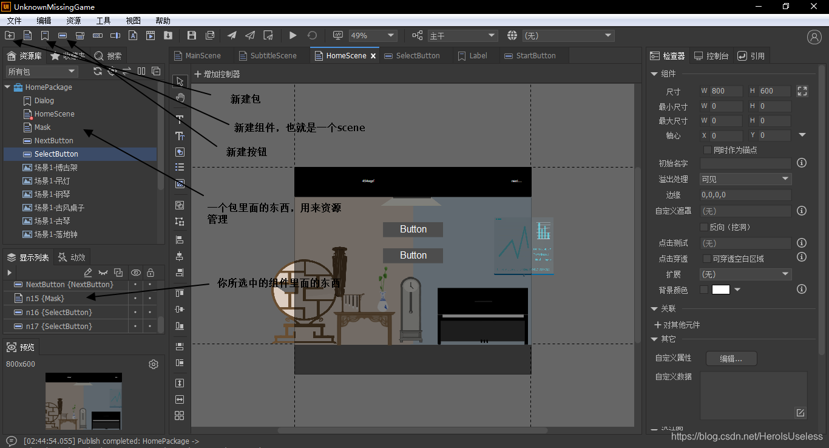Click the new label icon in the toolbar

[45, 36]
